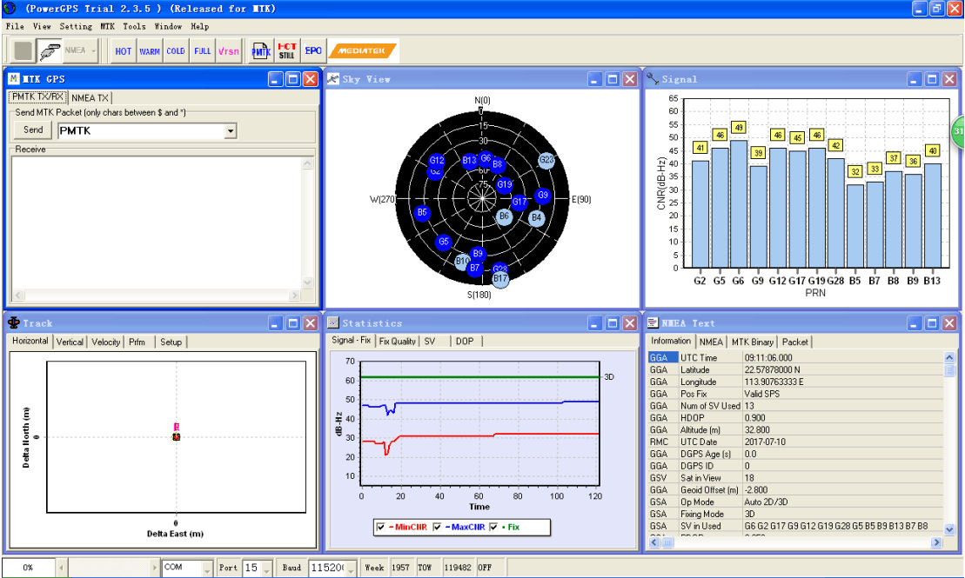The image size is (965, 578).
Task: Click the HOT start toolbar button
Action: (x=124, y=51)
